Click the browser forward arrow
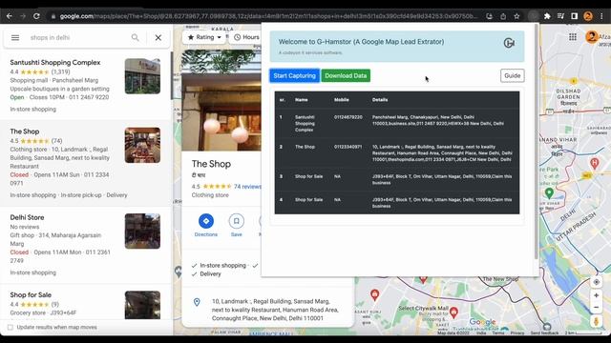Image resolution: width=611 pixels, height=343 pixels. tap(23, 16)
